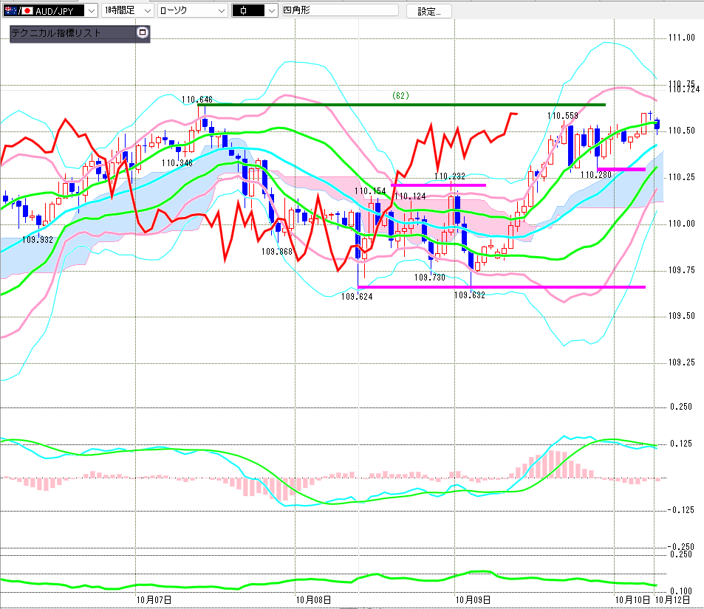This screenshot has height=609, width=704.
Task: Open the 設定... settings button
Action: click(428, 11)
